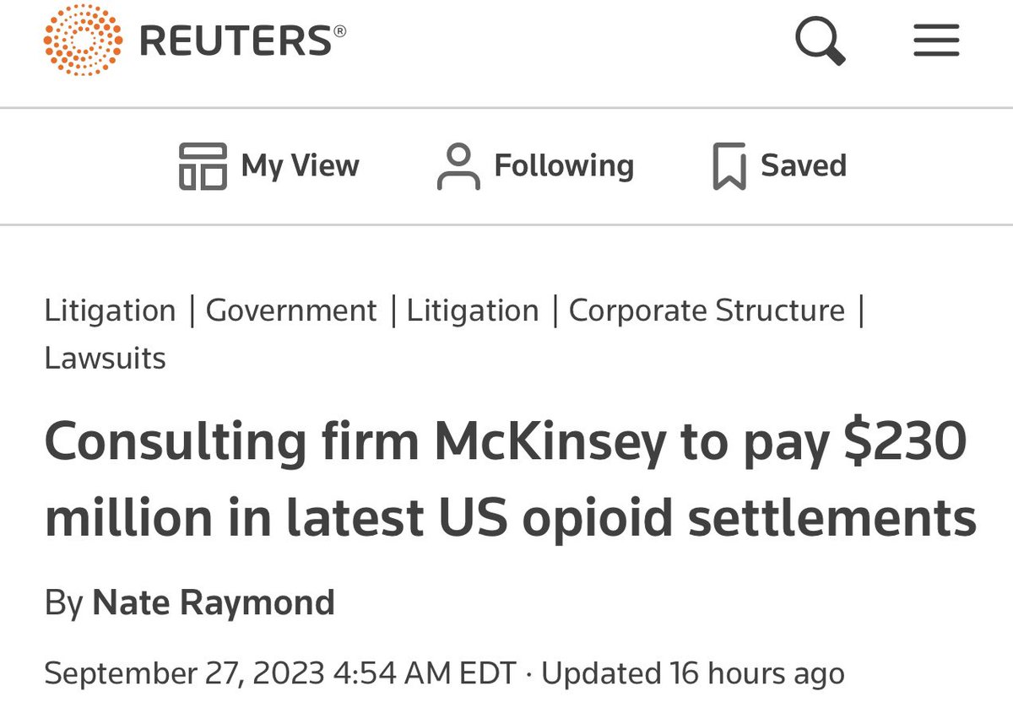The image size is (1013, 702).
Task: Open the Lawsuits category link
Action: 106,358
